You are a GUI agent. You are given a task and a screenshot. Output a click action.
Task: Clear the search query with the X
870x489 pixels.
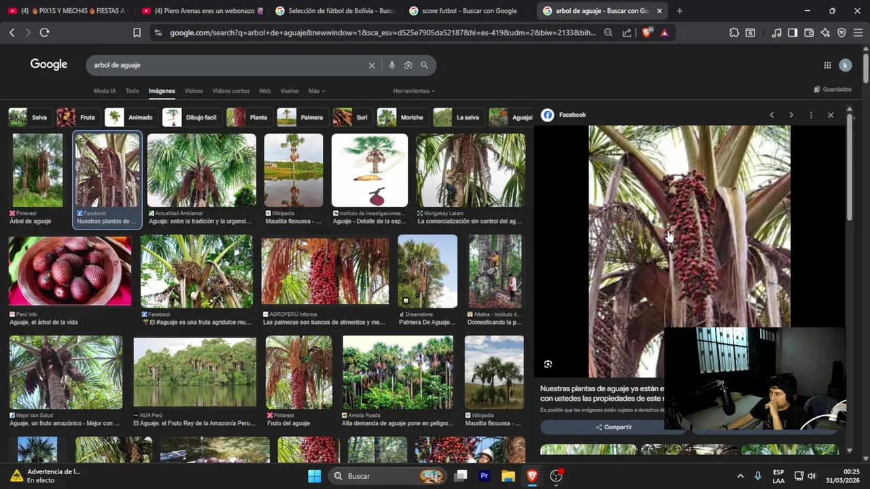point(372,65)
